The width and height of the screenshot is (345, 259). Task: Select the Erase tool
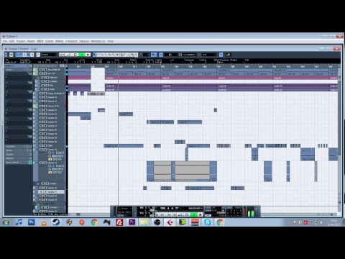click(110, 55)
